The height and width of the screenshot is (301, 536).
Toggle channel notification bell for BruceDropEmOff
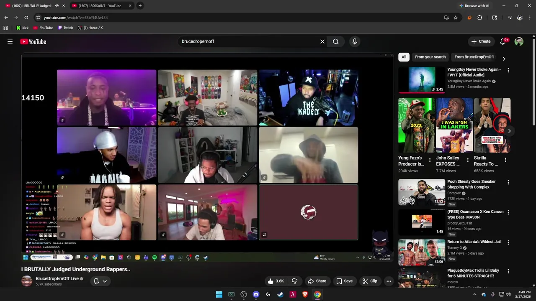click(96, 281)
